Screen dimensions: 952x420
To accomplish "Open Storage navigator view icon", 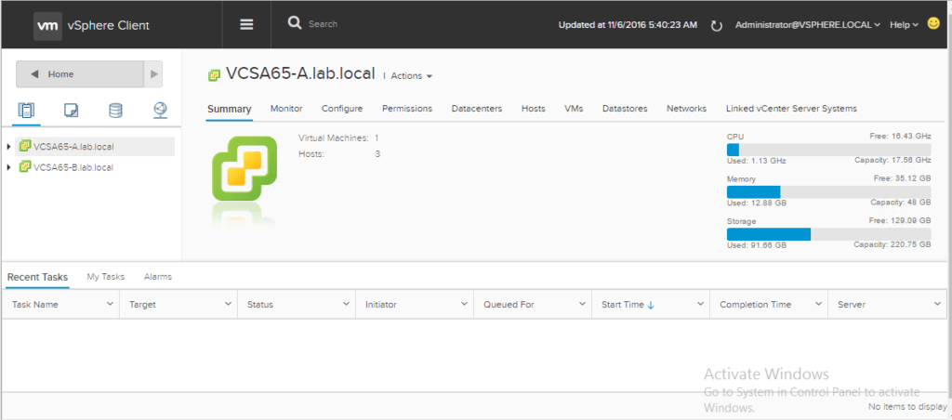I will pyautogui.click(x=115, y=111).
